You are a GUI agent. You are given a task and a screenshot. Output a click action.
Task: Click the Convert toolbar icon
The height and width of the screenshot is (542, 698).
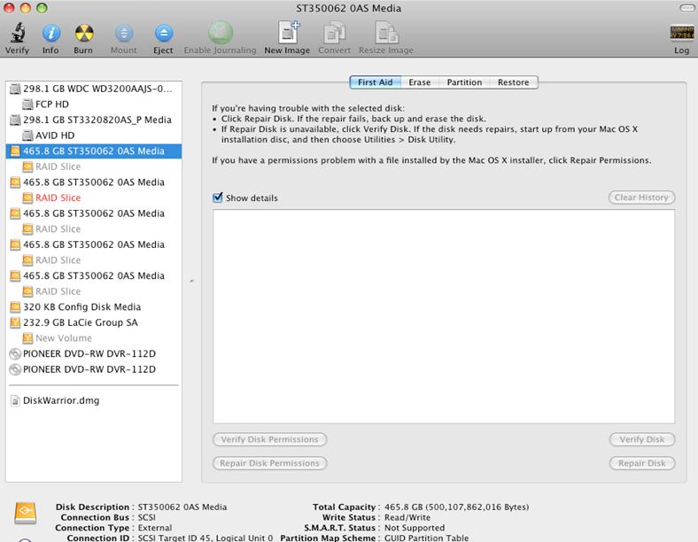pyautogui.click(x=334, y=33)
